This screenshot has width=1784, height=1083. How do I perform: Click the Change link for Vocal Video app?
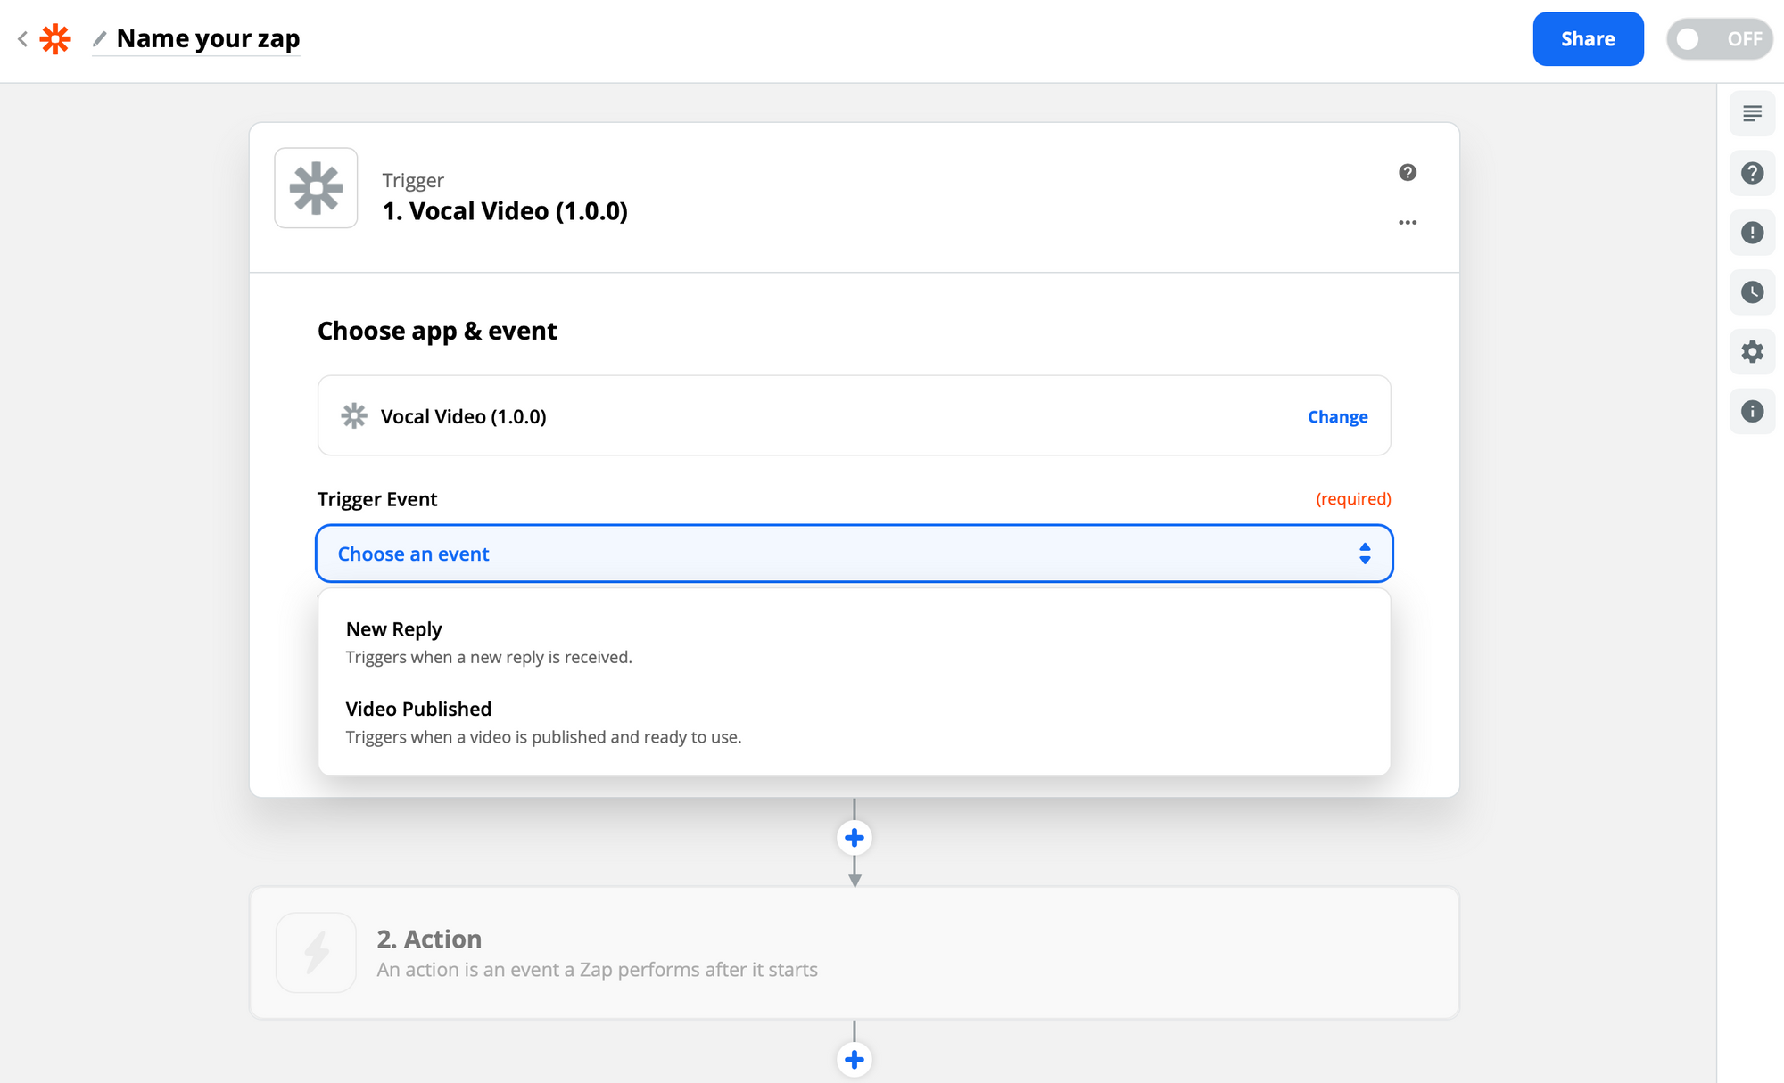(x=1337, y=417)
